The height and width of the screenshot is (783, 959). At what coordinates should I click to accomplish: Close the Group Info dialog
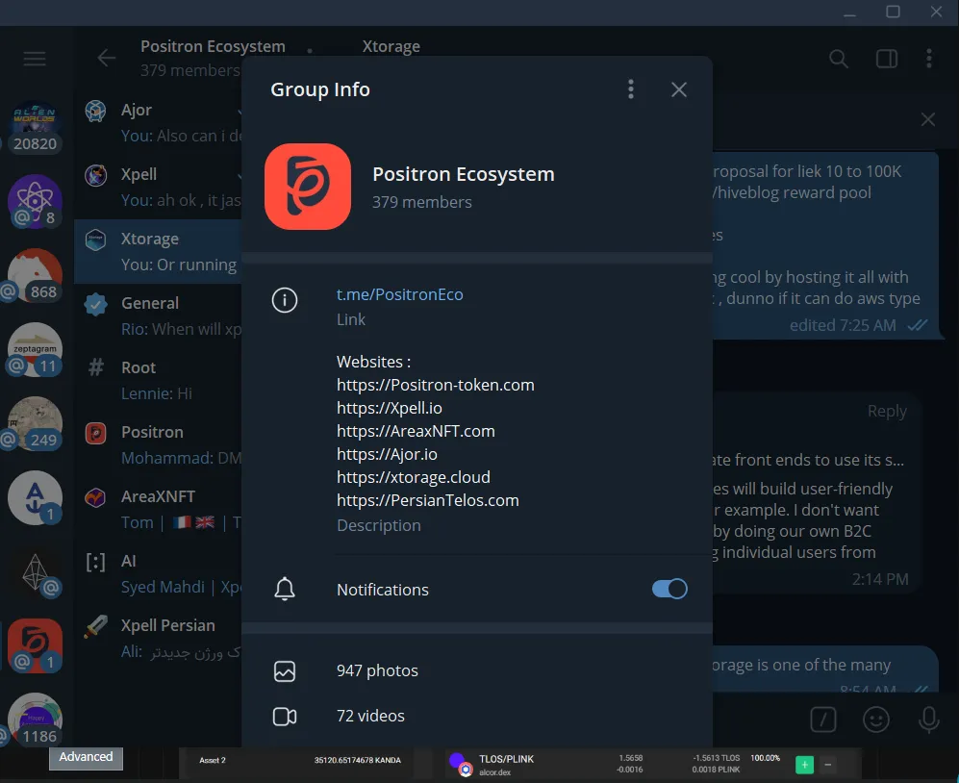tap(679, 89)
